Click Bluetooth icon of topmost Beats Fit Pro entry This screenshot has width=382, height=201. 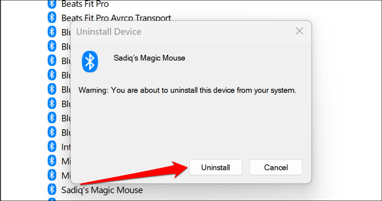coord(52,4)
